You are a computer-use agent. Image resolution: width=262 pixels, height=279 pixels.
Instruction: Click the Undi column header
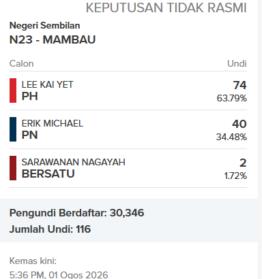click(237, 63)
